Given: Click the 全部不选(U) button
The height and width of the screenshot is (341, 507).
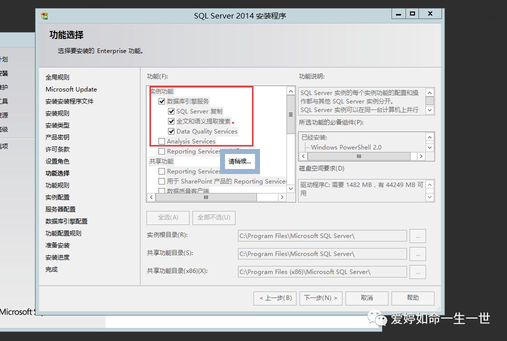Looking at the screenshot, I should click(x=213, y=217).
